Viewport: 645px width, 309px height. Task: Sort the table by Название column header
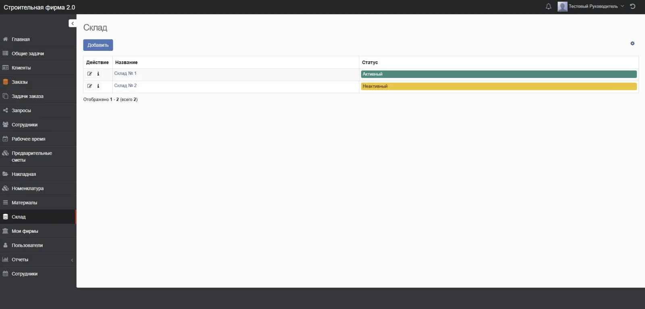126,63
